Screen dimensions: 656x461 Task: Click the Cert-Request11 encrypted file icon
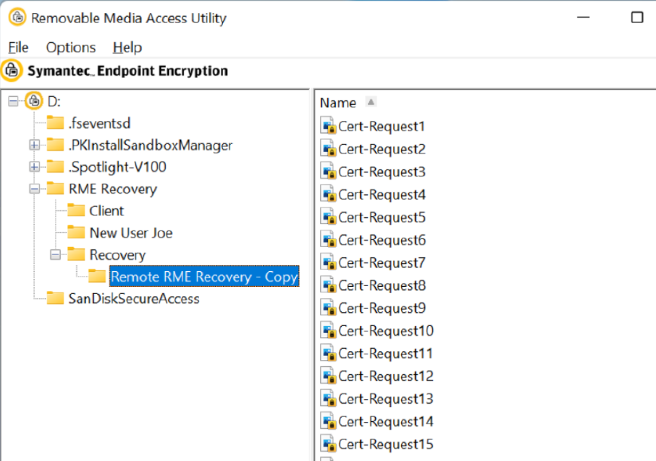[x=328, y=352]
